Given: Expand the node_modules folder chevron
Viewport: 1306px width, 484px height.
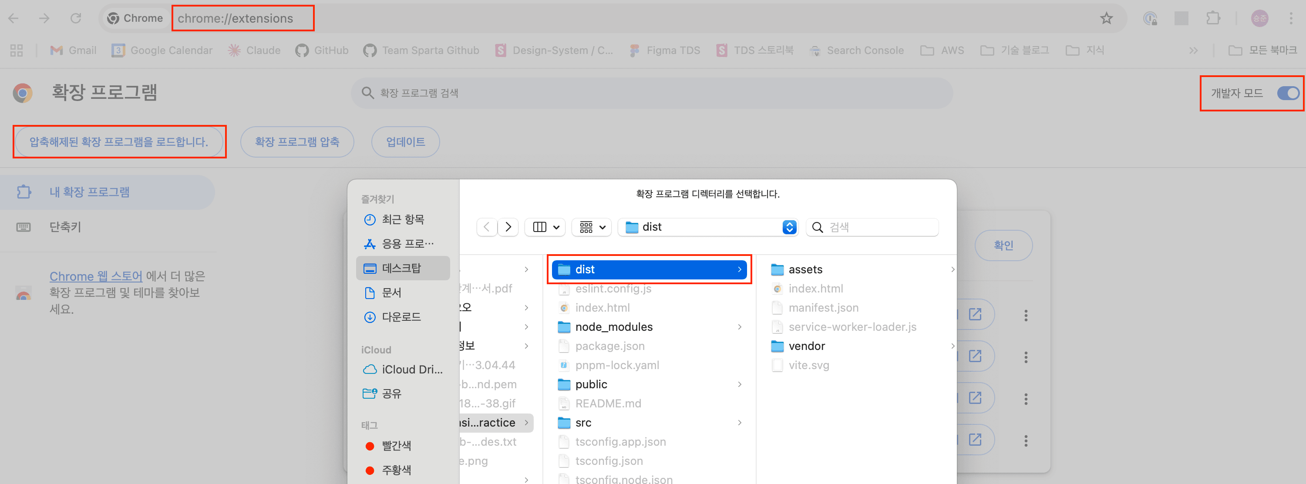Looking at the screenshot, I should click(x=740, y=327).
